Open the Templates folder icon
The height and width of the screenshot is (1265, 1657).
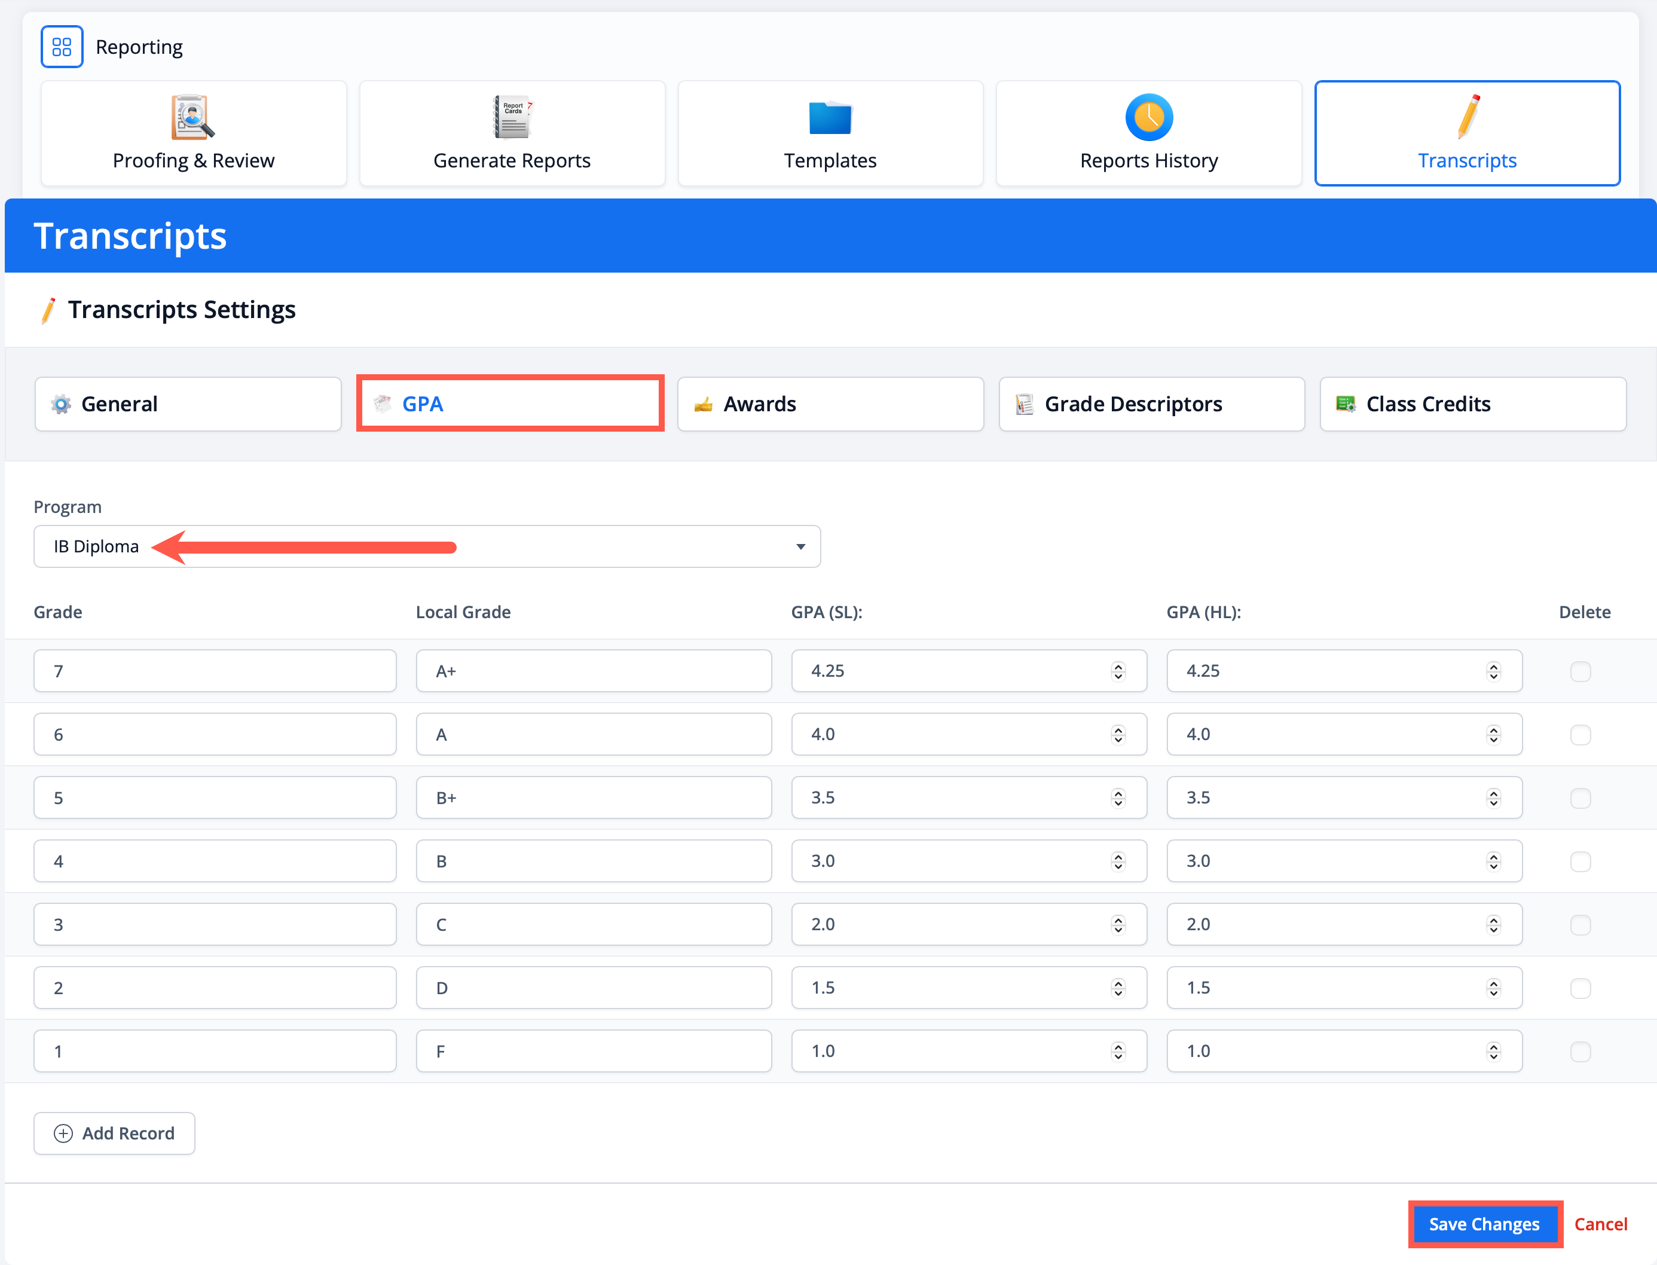(830, 117)
